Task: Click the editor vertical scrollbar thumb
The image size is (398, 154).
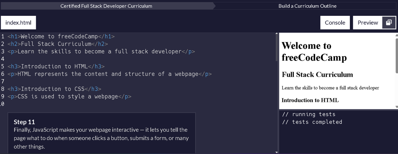Action: pos(277,48)
